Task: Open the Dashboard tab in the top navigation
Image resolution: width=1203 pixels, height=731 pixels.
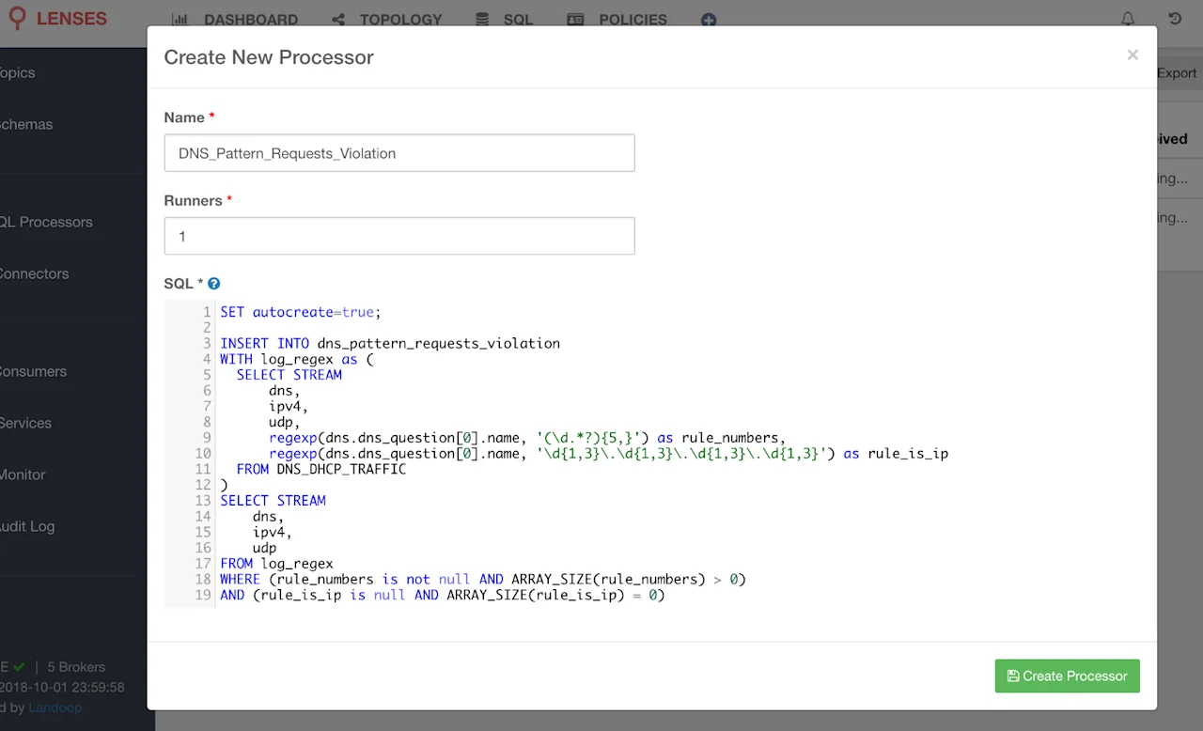Action: (x=235, y=19)
